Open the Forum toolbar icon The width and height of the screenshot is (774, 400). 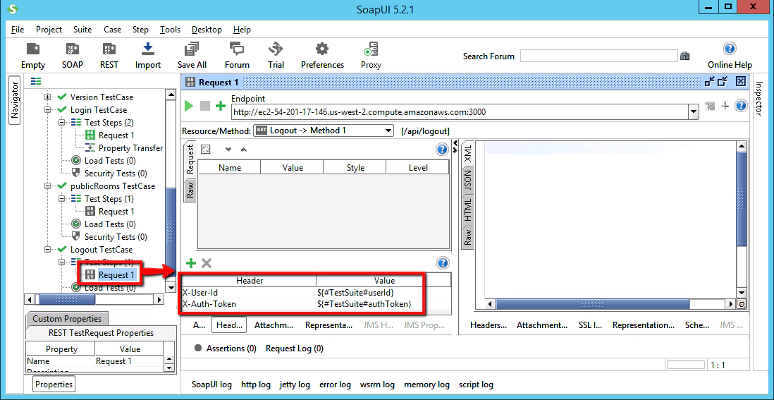click(x=237, y=55)
